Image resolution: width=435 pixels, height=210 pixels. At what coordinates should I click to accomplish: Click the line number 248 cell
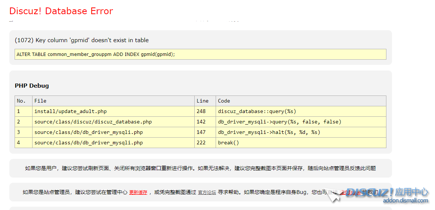201,112
